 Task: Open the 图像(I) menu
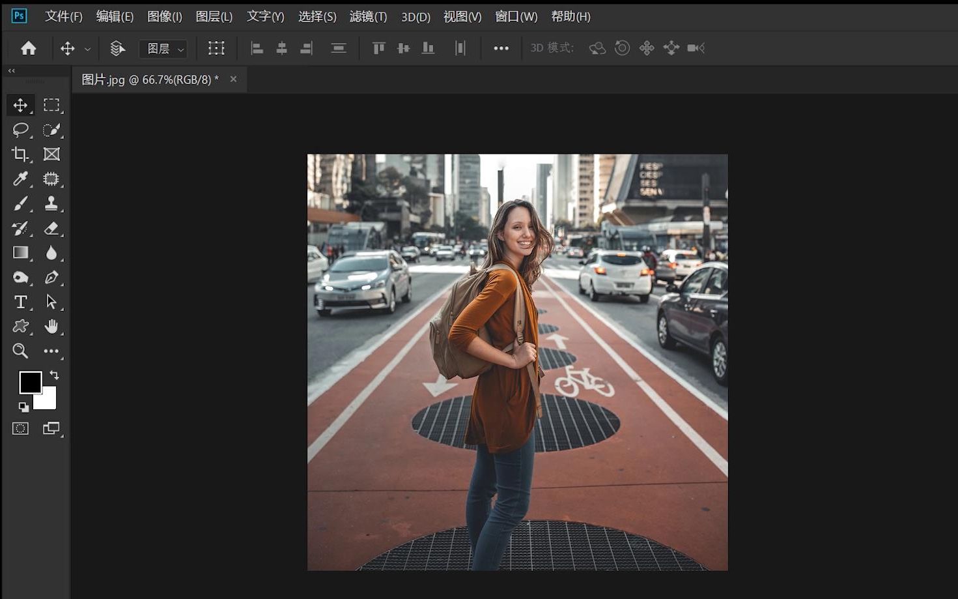point(164,16)
